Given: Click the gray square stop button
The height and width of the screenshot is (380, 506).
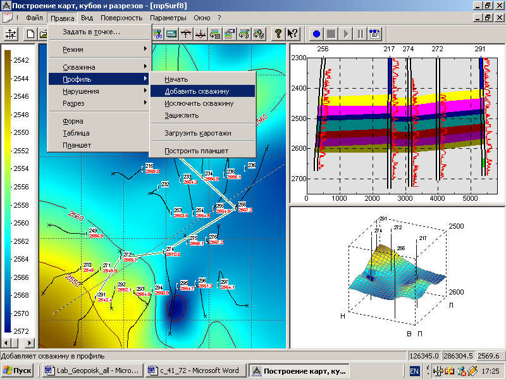Looking at the screenshot, I should coord(331,34).
